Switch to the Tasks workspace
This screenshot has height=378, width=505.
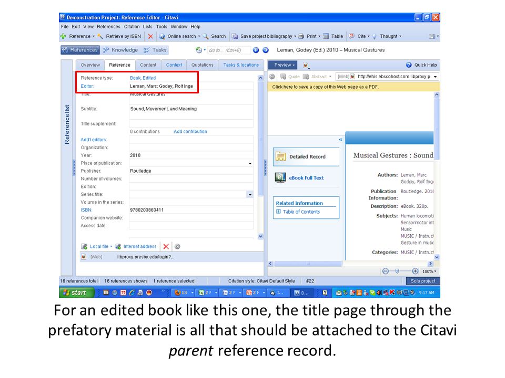(x=155, y=50)
